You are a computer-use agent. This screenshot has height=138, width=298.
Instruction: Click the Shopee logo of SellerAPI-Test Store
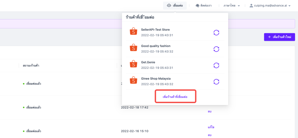click(133, 31)
